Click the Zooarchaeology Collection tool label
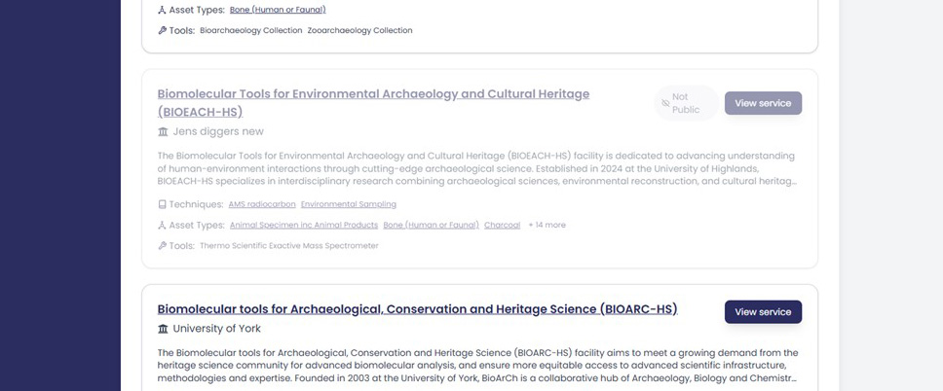This screenshot has width=943, height=391. (359, 30)
